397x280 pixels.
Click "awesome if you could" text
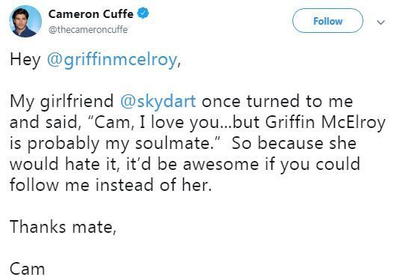click(271, 165)
